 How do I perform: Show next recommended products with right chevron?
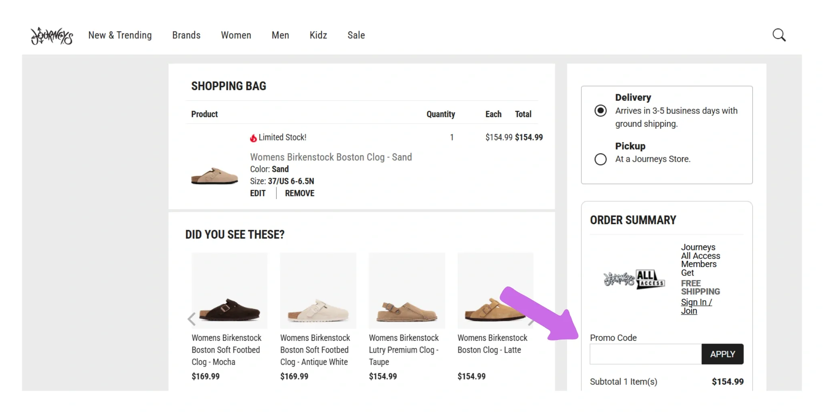click(x=532, y=319)
